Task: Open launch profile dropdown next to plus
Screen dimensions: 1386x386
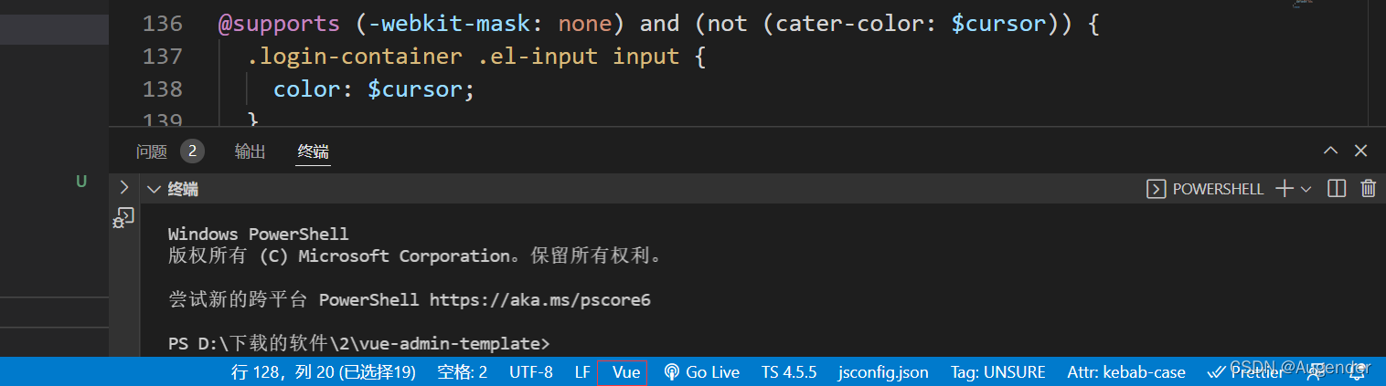Action: (x=1306, y=189)
